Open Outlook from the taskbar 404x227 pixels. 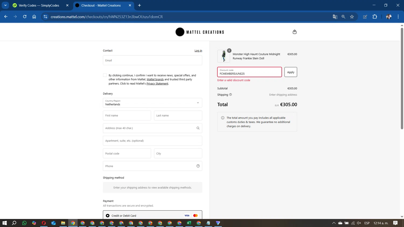point(53,223)
